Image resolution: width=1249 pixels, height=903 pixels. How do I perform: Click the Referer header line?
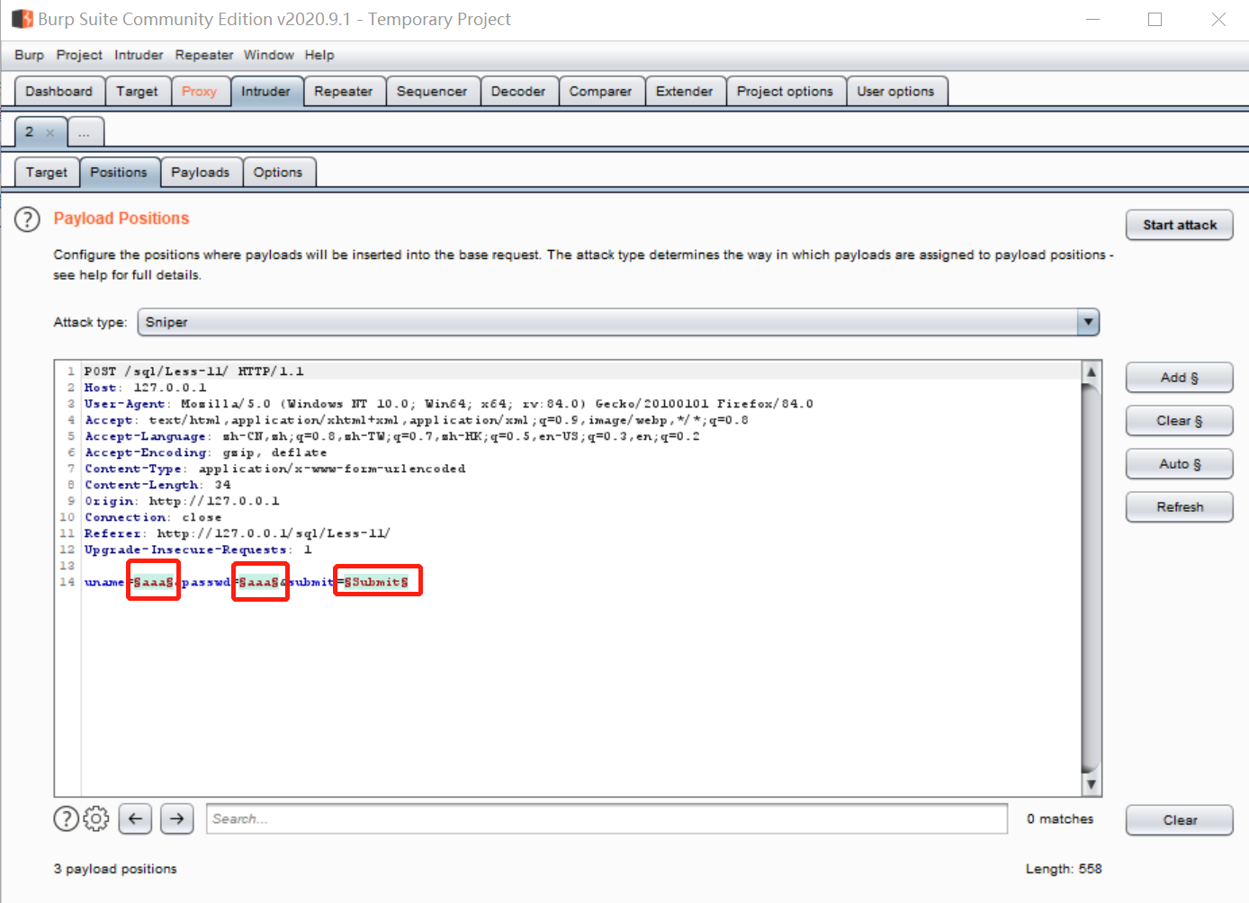point(238,533)
